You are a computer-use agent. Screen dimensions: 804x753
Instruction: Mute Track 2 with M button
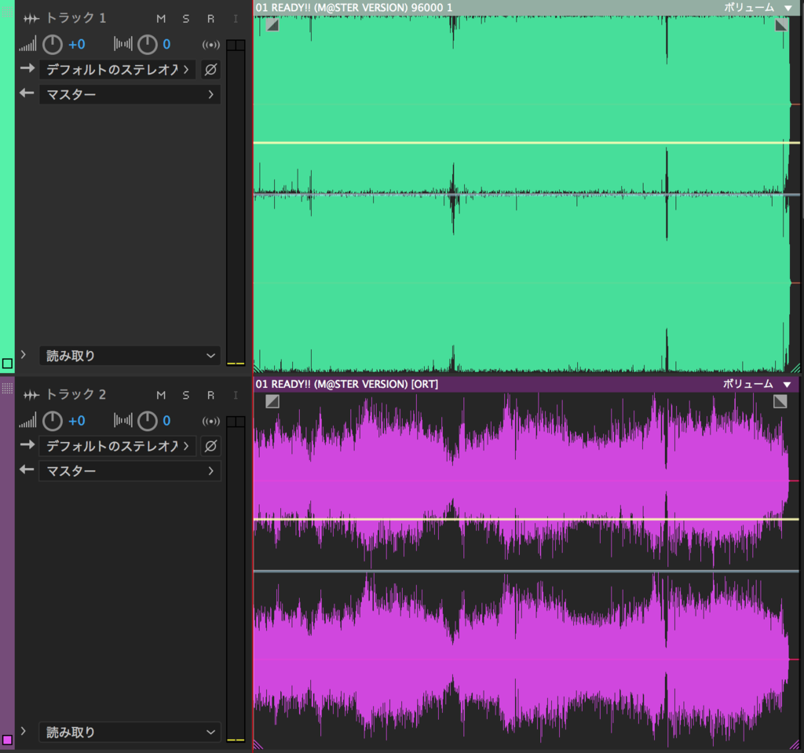pyautogui.click(x=161, y=395)
